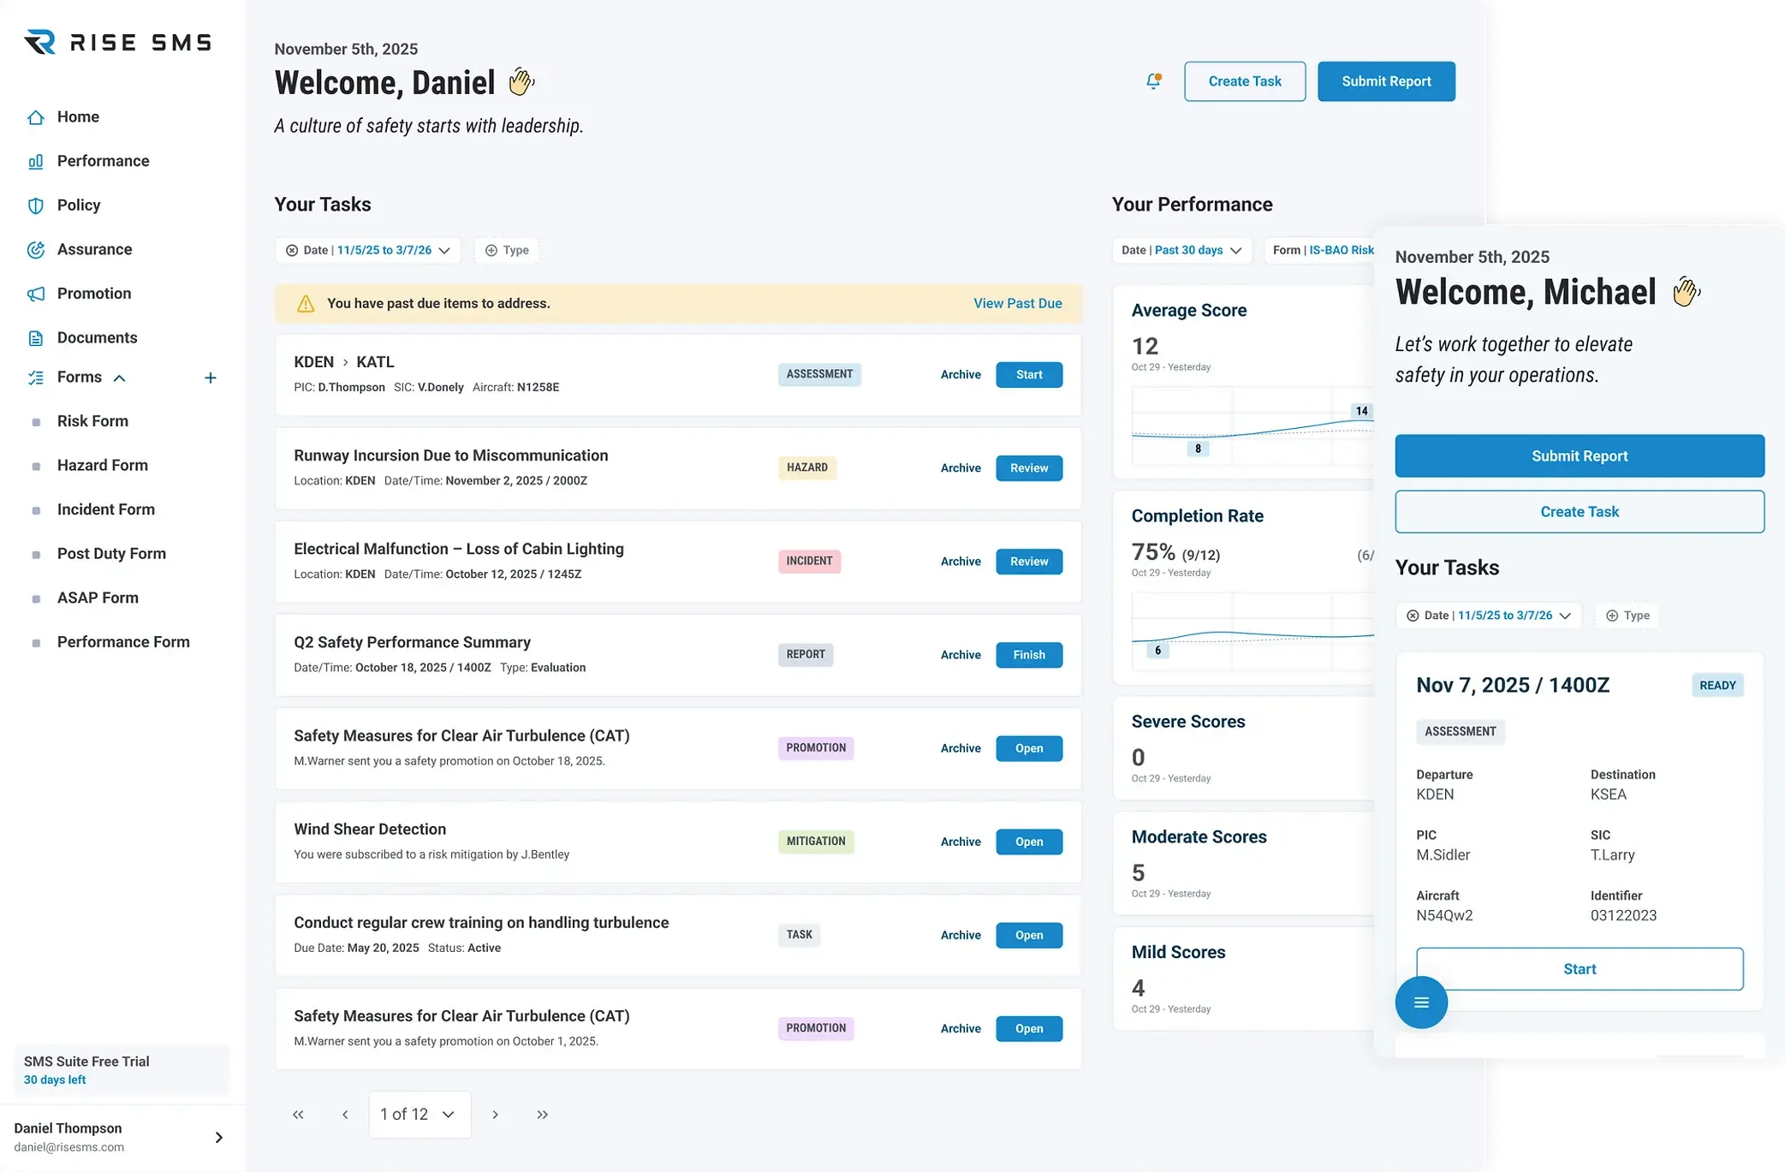Click the Submit Report button
The width and height of the screenshot is (1785, 1172).
pyautogui.click(x=1386, y=81)
